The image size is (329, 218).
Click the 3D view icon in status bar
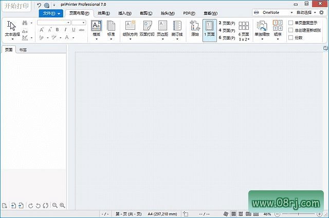click(x=226, y=214)
